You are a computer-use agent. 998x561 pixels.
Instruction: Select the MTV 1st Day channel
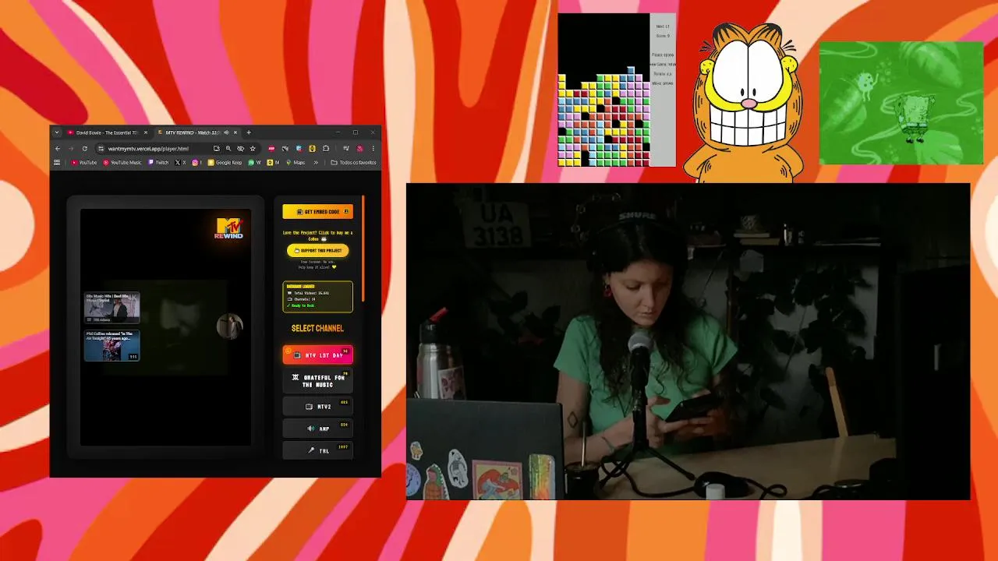(x=317, y=355)
